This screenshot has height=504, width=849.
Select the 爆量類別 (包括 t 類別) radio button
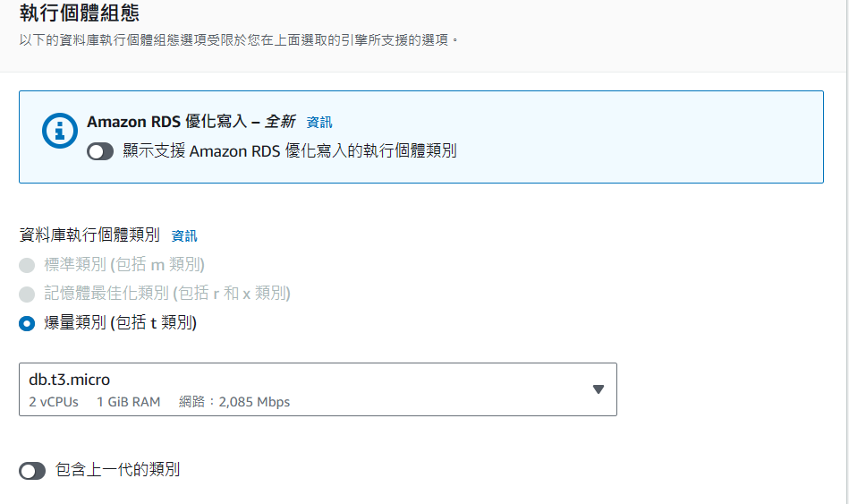pos(27,323)
